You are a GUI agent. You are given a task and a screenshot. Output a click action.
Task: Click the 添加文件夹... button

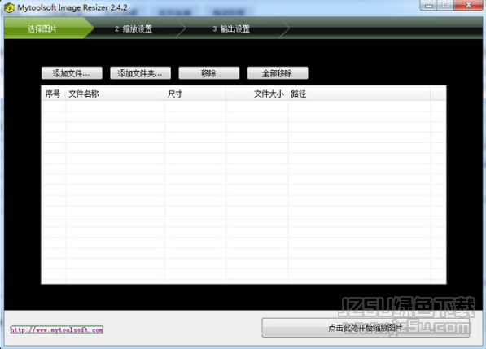pos(140,73)
